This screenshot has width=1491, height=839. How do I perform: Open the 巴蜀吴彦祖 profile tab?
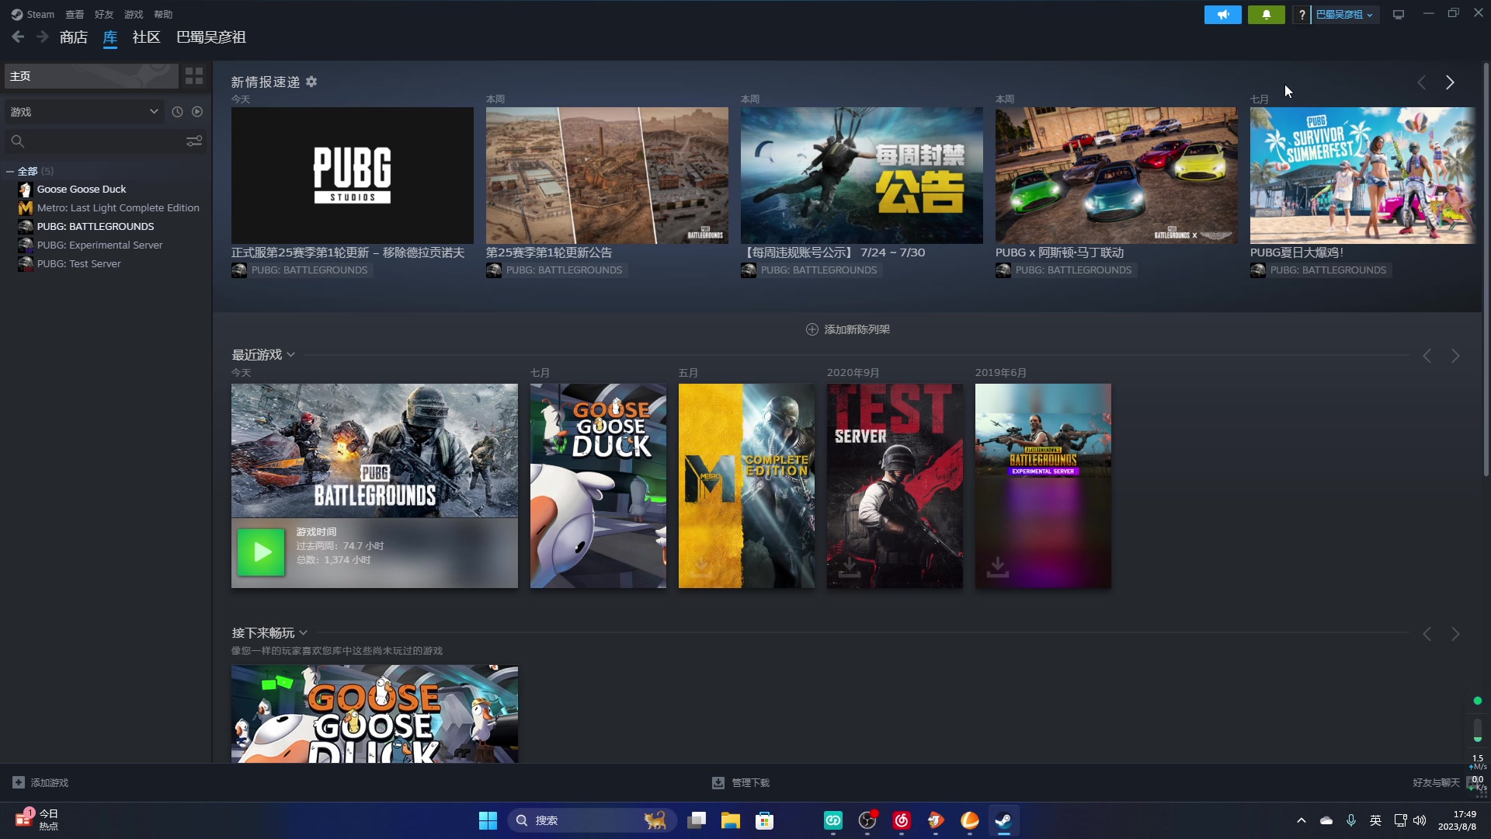[x=211, y=37]
